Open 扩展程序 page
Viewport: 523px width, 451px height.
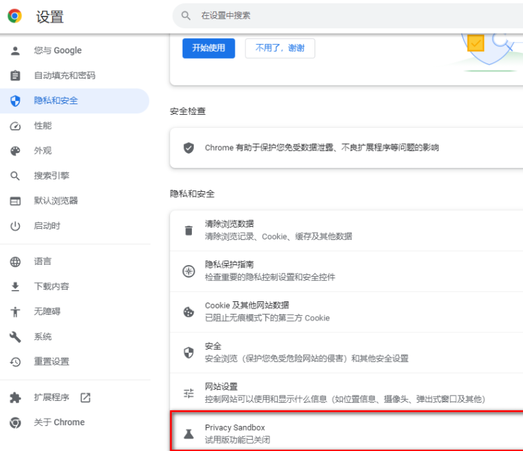pos(75,398)
